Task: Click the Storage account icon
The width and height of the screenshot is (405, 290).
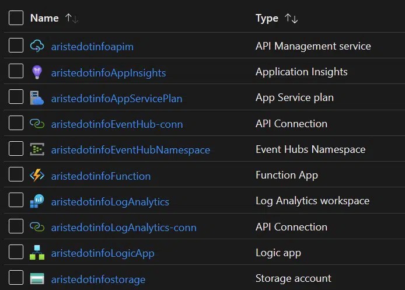Action: 37,279
